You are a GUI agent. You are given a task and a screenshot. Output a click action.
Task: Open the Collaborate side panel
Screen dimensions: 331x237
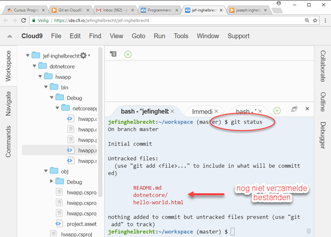(x=323, y=66)
